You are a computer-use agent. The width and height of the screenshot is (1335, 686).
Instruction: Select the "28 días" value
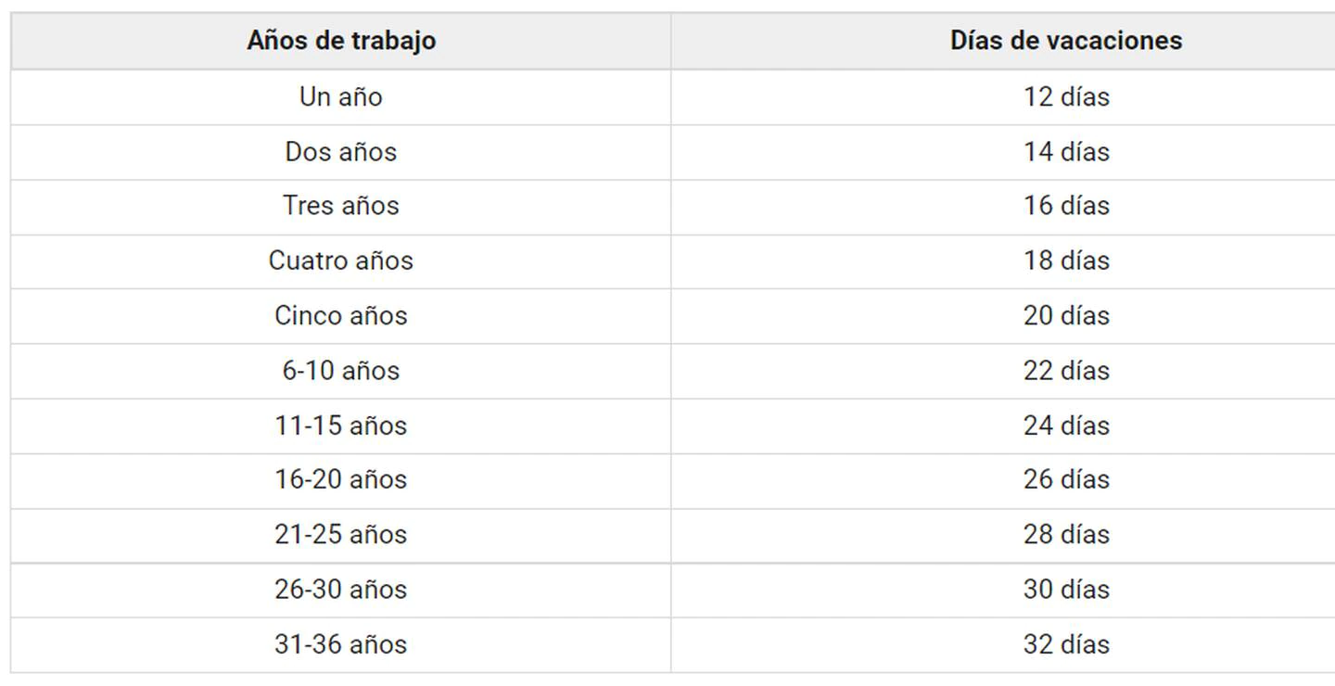coord(1065,534)
